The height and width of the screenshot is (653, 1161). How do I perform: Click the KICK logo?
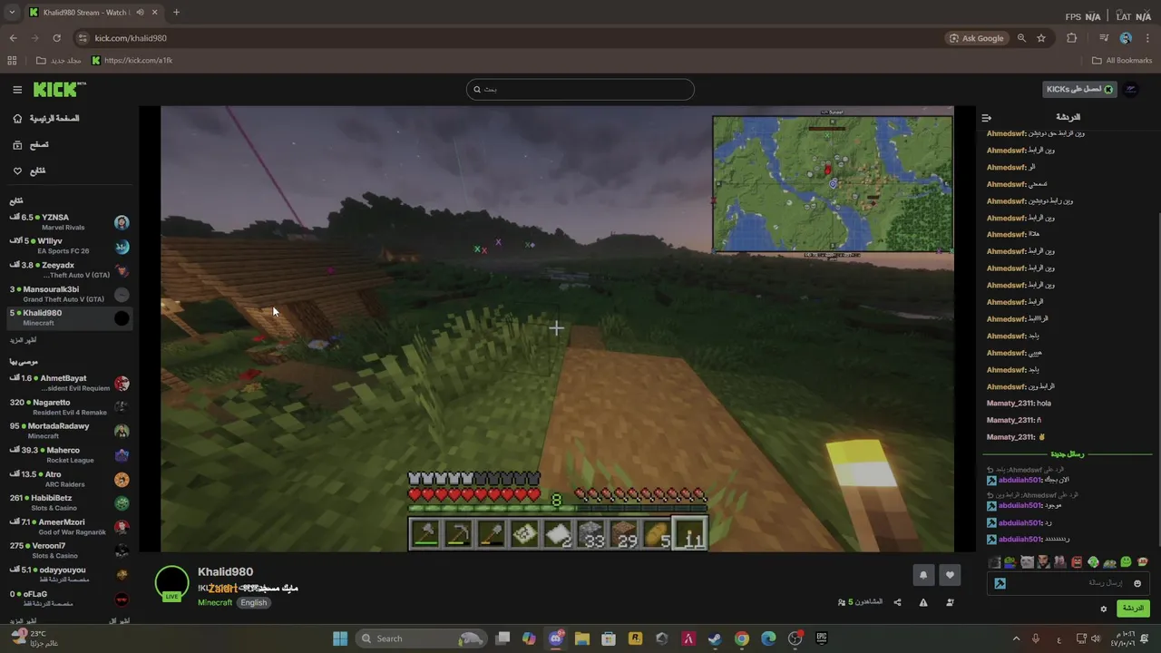click(59, 89)
